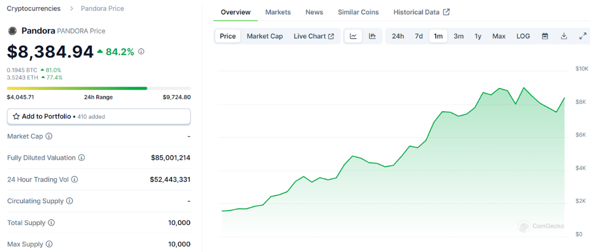Show Fully Diluted Valuation info icon
This screenshot has height=252, width=590.
(81, 157)
